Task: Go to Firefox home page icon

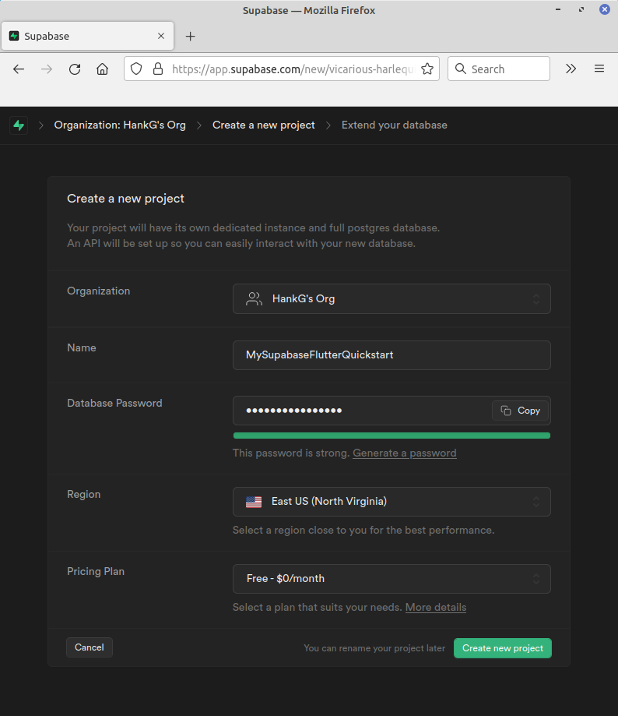Action: pos(102,69)
